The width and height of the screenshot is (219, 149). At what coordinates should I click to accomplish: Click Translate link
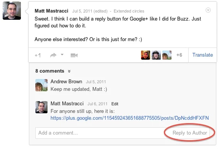(203, 55)
